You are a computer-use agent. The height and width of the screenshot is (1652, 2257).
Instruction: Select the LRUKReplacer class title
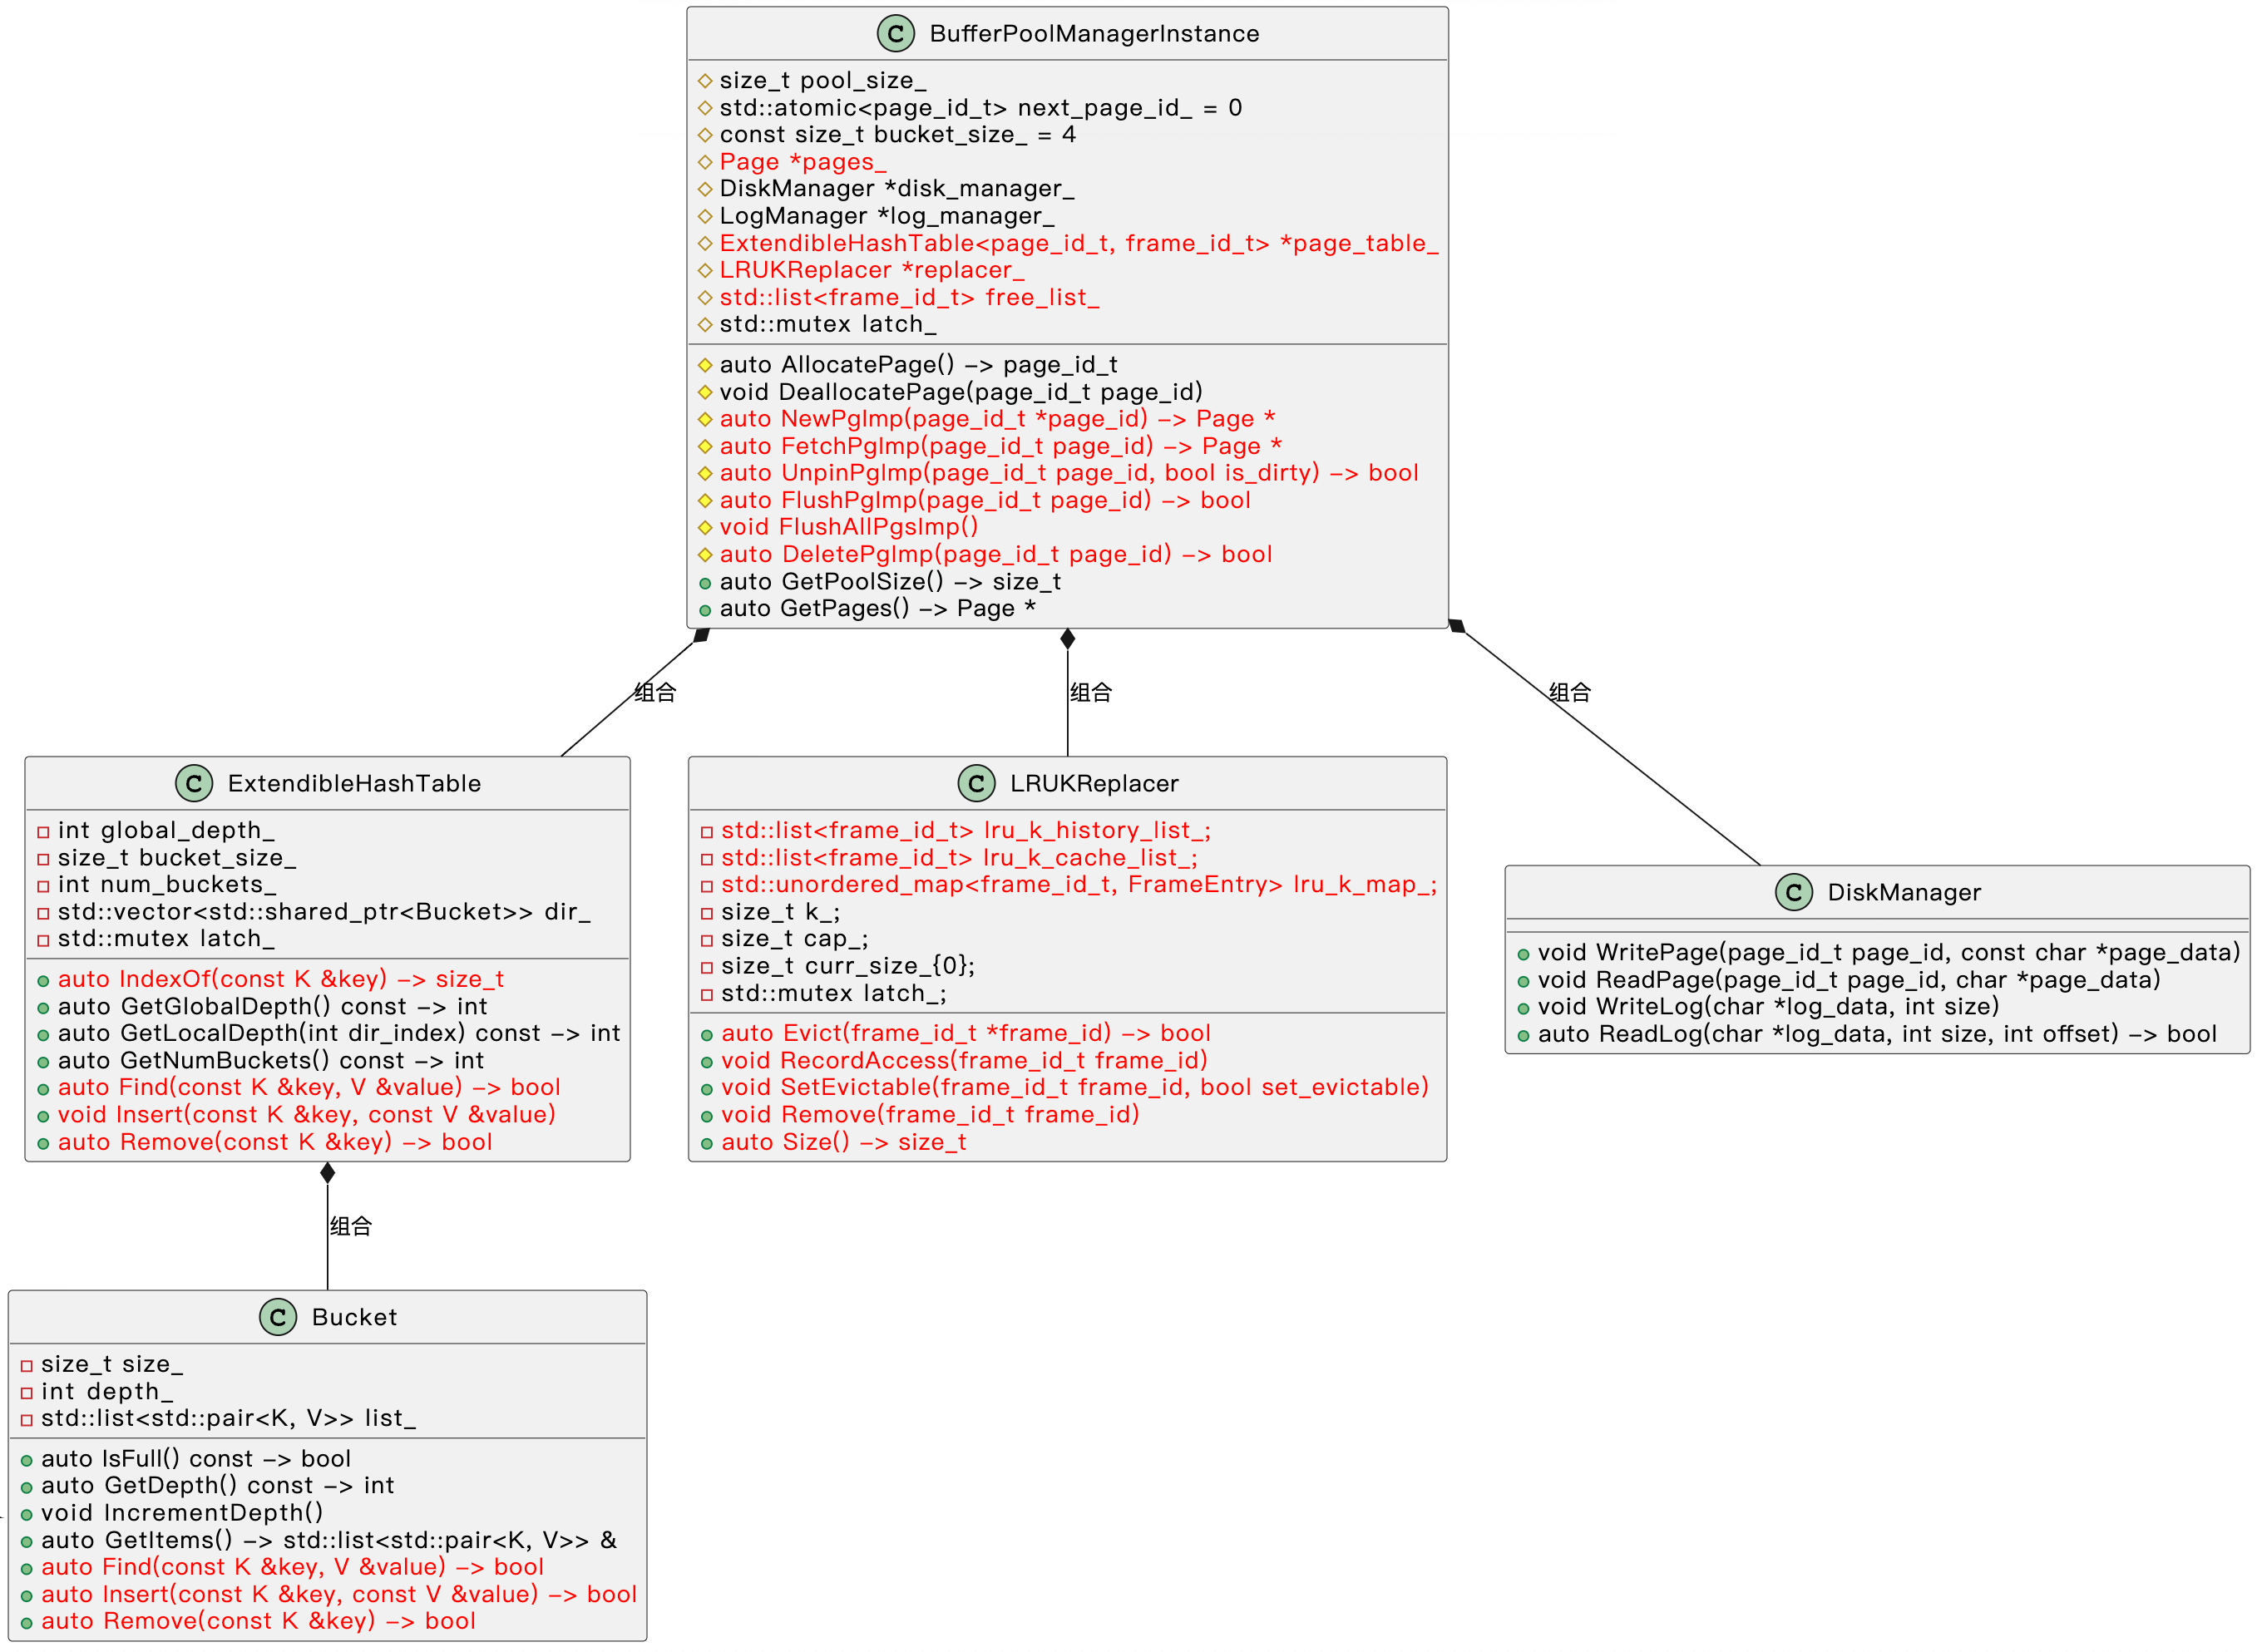click(x=1094, y=783)
